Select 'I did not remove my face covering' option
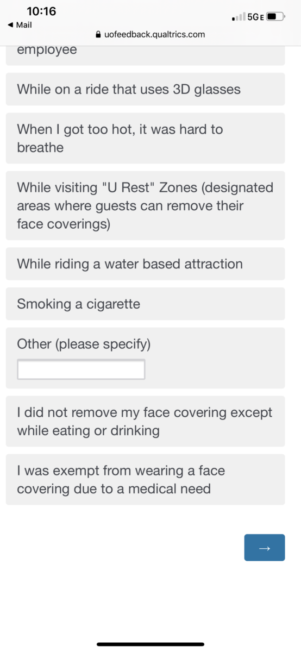Viewport: 301px width, 652px height. 145,422
